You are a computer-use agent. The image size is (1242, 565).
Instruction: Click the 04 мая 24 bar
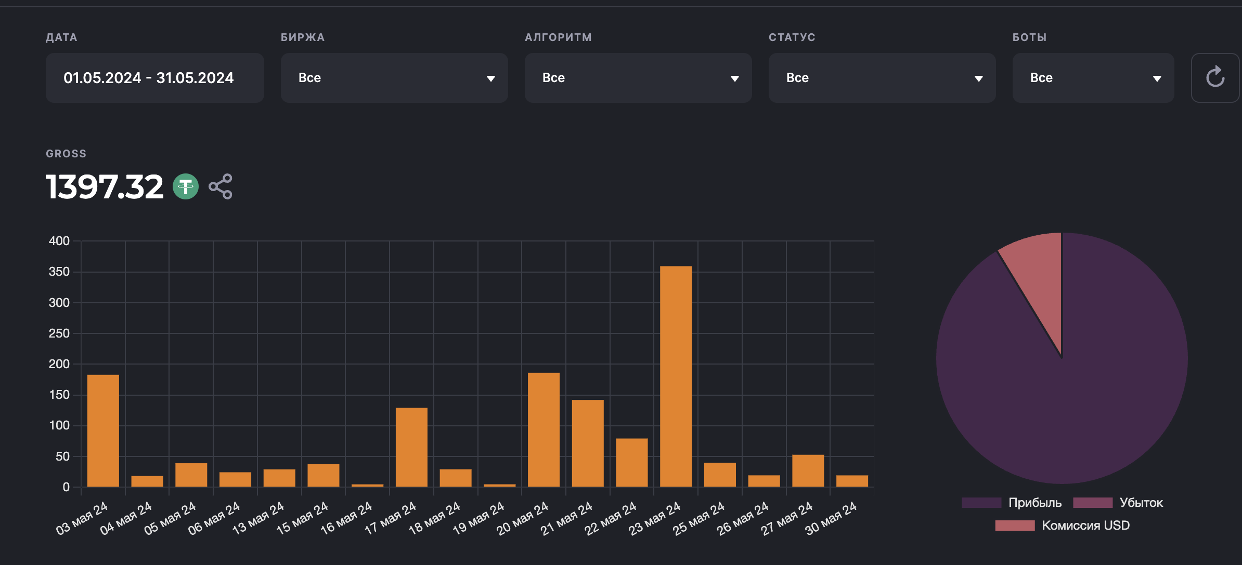[147, 481]
